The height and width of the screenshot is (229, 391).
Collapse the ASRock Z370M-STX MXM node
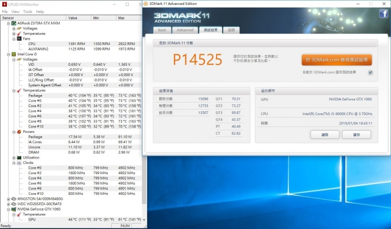(x=8, y=23)
